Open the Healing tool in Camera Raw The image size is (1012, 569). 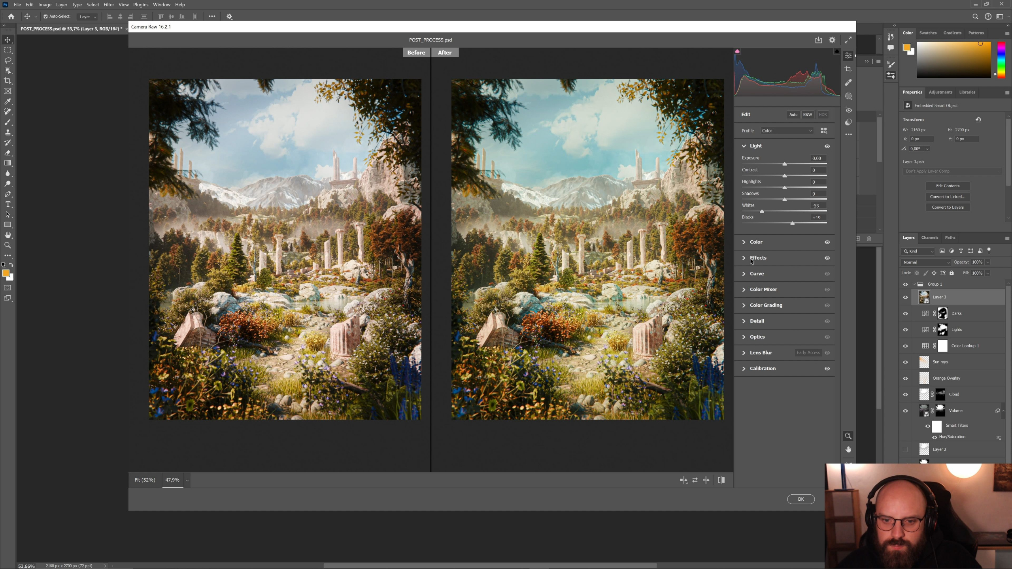tap(848, 83)
